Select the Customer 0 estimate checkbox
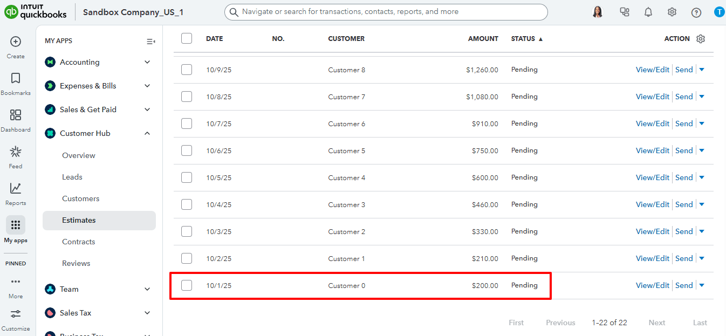The image size is (726, 336). 187,285
